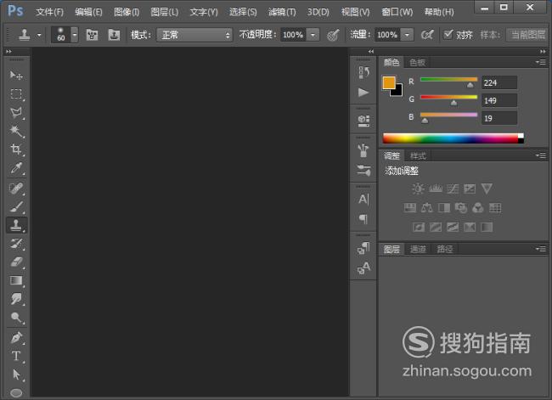
Task: Select the Ellipse shape tool
Action: [x=16, y=392]
